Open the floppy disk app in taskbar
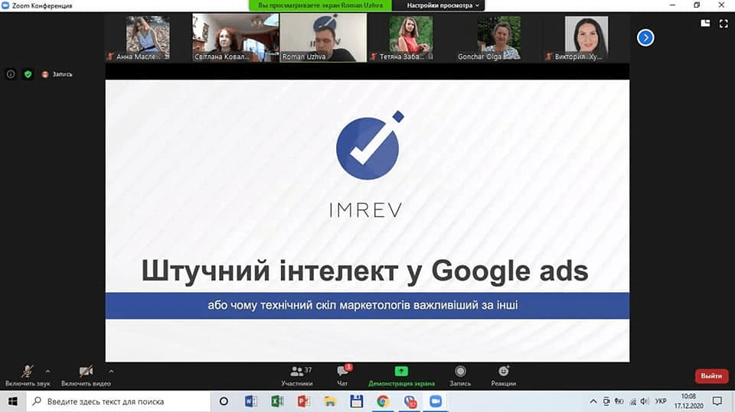This screenshot has height=412, width=735. 356,402
